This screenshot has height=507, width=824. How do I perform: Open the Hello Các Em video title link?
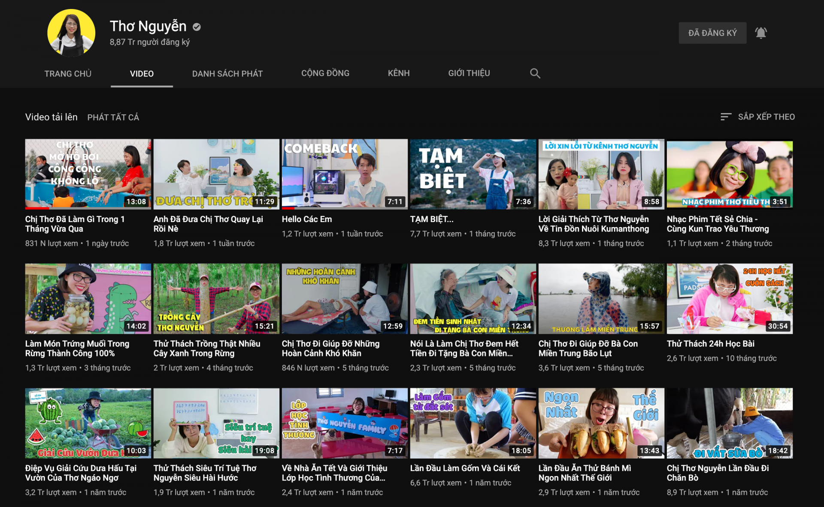[x=306, y=219]
